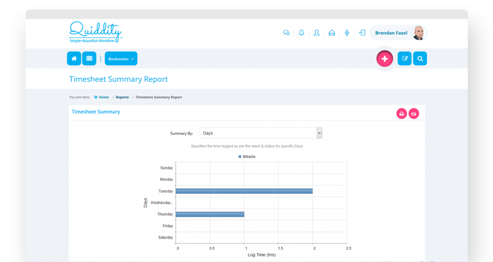Click the microphone icon

[x=347, y=33]
